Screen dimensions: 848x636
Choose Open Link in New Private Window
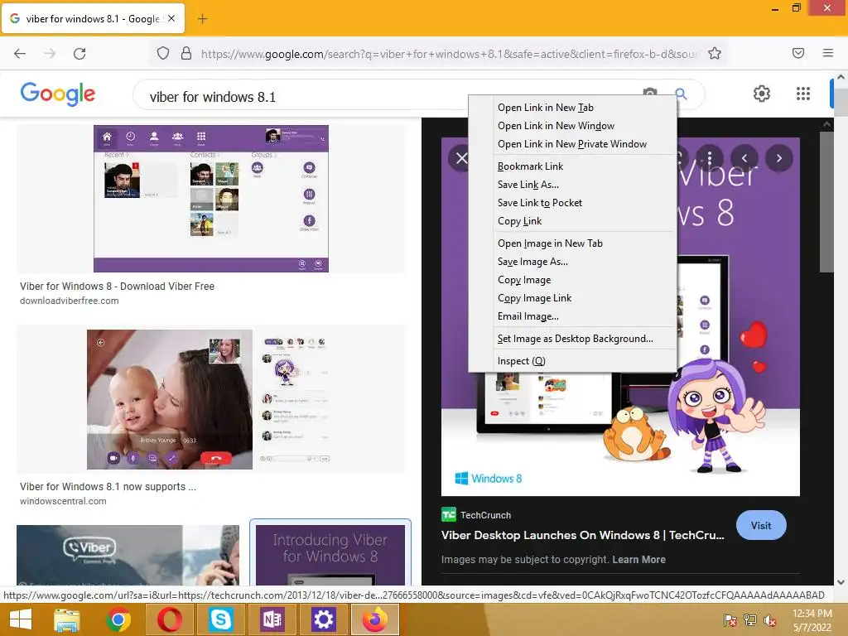coord(572,144)
